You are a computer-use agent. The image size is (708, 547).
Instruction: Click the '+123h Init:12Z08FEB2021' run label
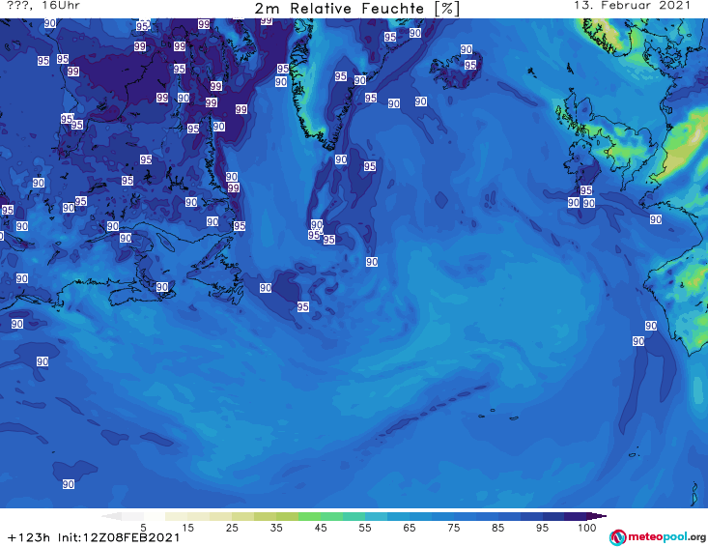pos(94,538)
